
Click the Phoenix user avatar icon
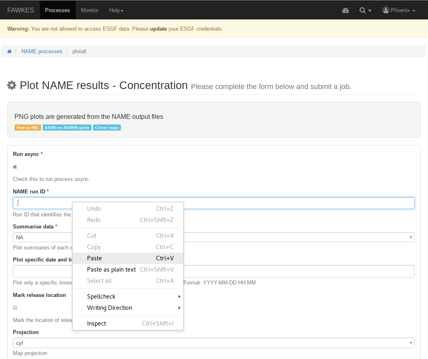click(386, 10)
